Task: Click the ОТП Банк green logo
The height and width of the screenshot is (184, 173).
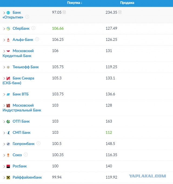Action: pyautogui.click(x=8, y=122)
